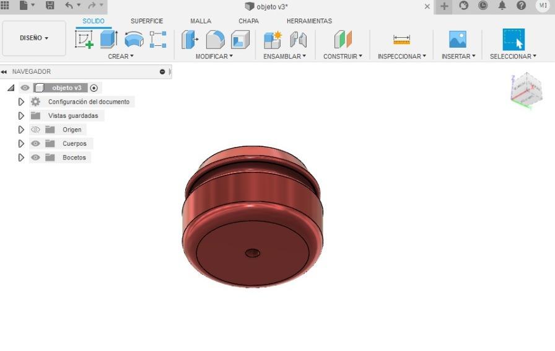Click the small center hole on model
Image resolution: width=555 pixels, height=351 pixels.
[252, 253]
